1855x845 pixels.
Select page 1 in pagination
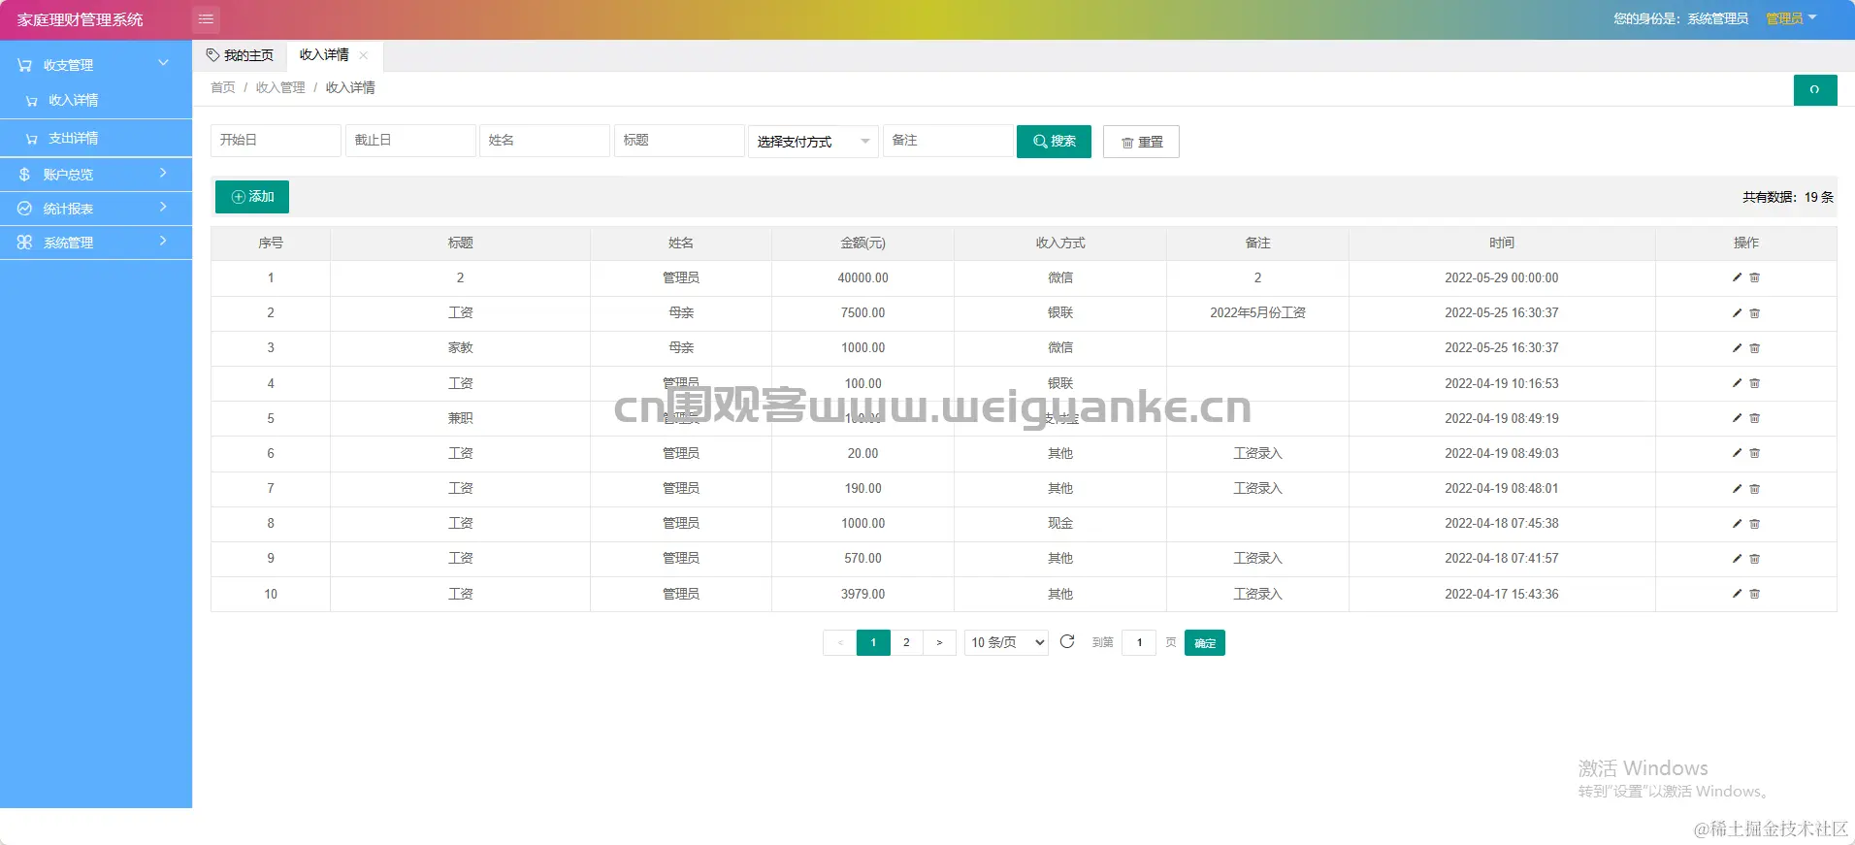click(x=873, y=642)
